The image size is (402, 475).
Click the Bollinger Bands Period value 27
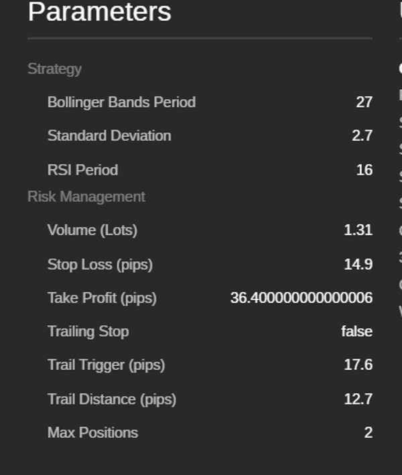(364, 103)
